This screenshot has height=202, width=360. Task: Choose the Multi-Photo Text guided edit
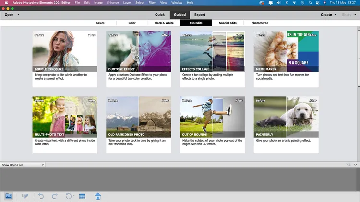click(x=65, y=125)
